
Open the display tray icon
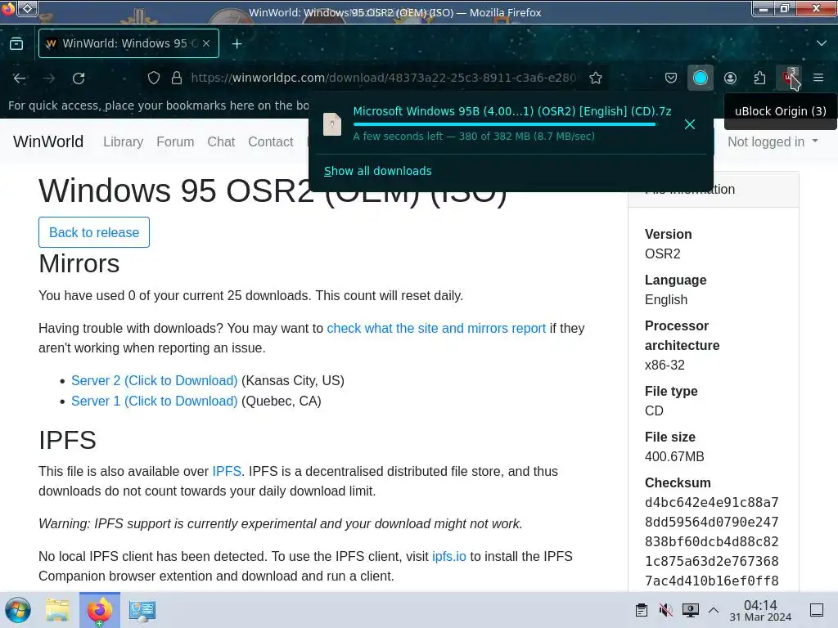click(690, 610)
